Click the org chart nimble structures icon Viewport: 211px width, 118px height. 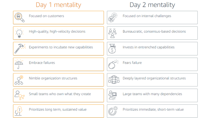(x=19, y=80)
